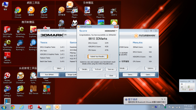
Task: Close the NetWorx monitor widget
Action: (194, 82)
